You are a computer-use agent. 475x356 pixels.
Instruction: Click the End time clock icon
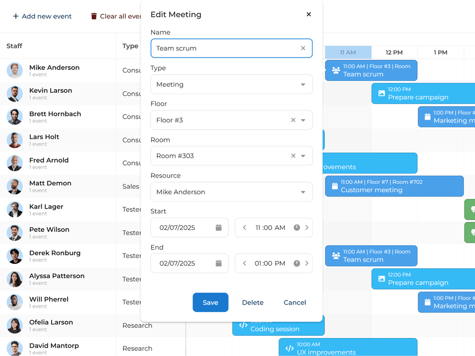coord(297,263)
